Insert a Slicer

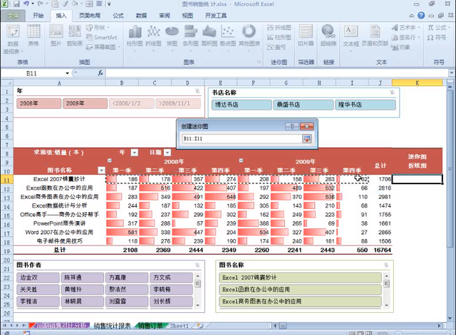(306, 35)
